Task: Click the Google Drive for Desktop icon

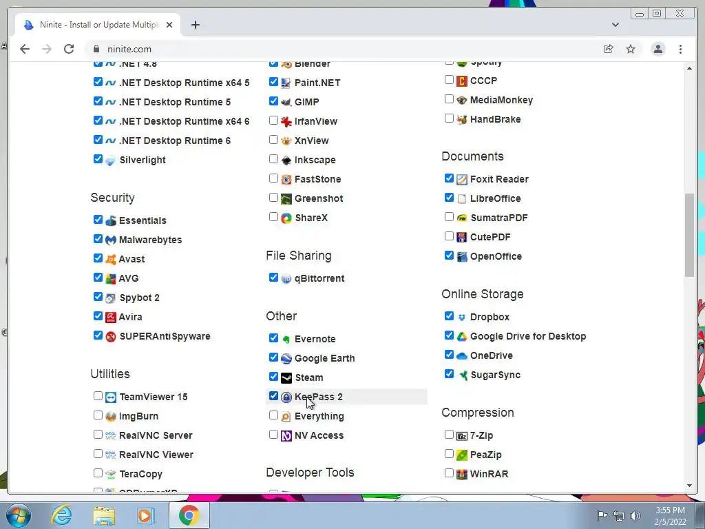Action: 462,336
